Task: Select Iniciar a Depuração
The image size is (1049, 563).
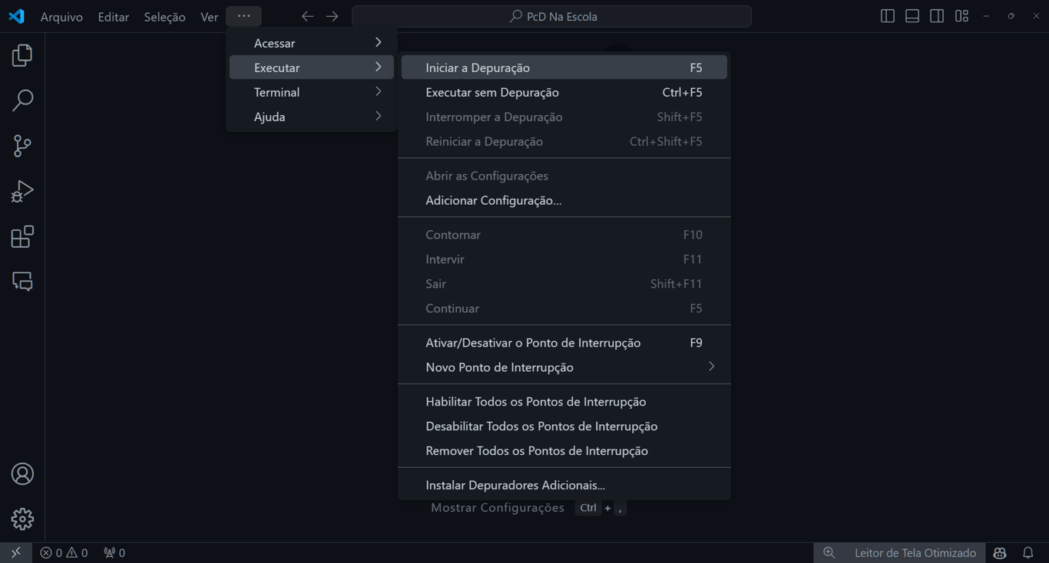Action: 564,67
